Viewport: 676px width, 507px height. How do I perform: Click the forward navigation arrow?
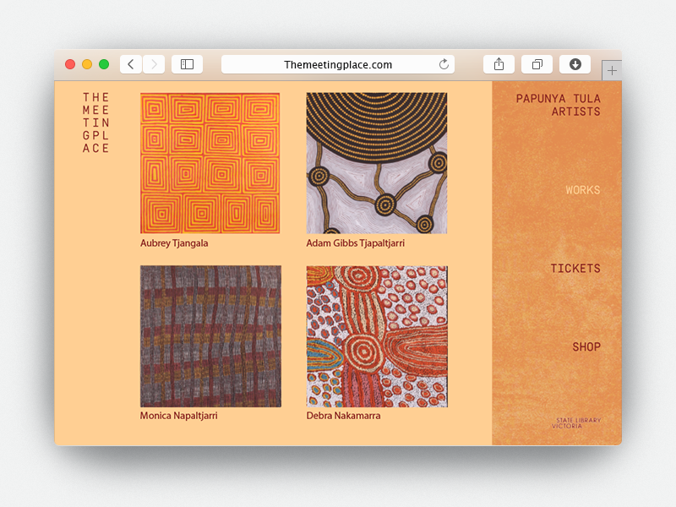point(154,64)
